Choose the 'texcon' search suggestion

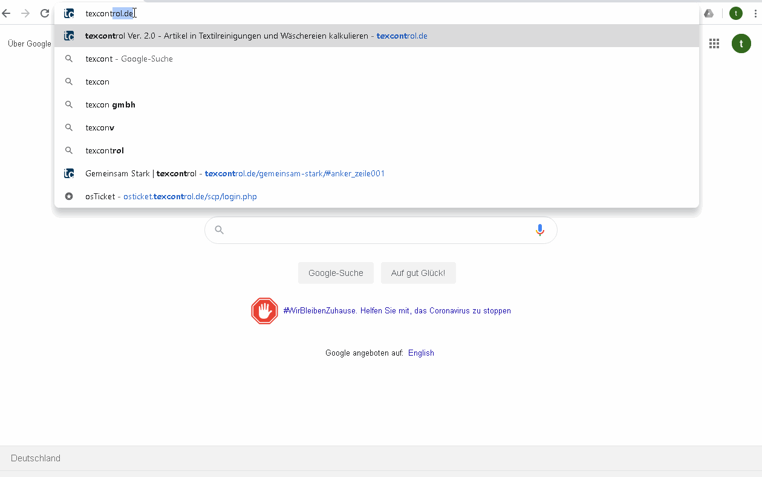click(377, 82)
